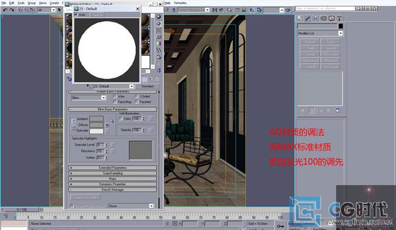Enable the Face Map checkbox
This screenshot has height=230, width=396.
coord(115,102)
